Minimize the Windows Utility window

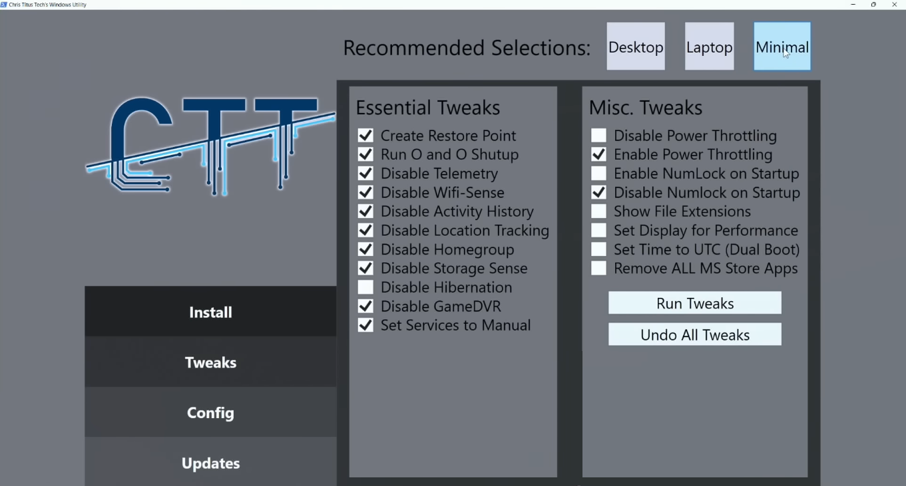(x=853, y=5)
